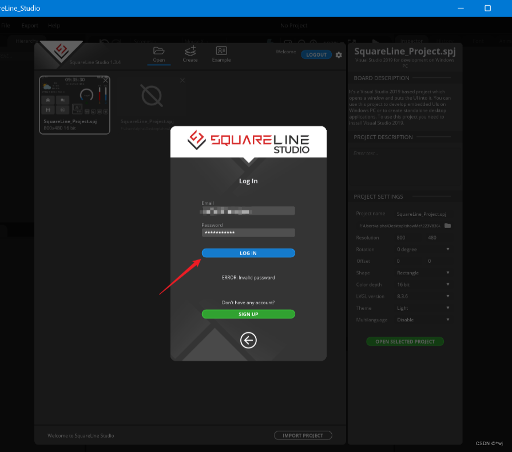Click the Project Description text area

coord(405,167)
